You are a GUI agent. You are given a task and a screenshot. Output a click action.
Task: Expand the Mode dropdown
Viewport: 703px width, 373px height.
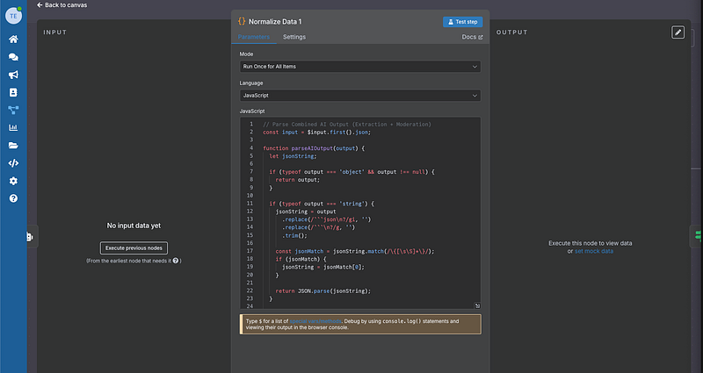[360, 66]
